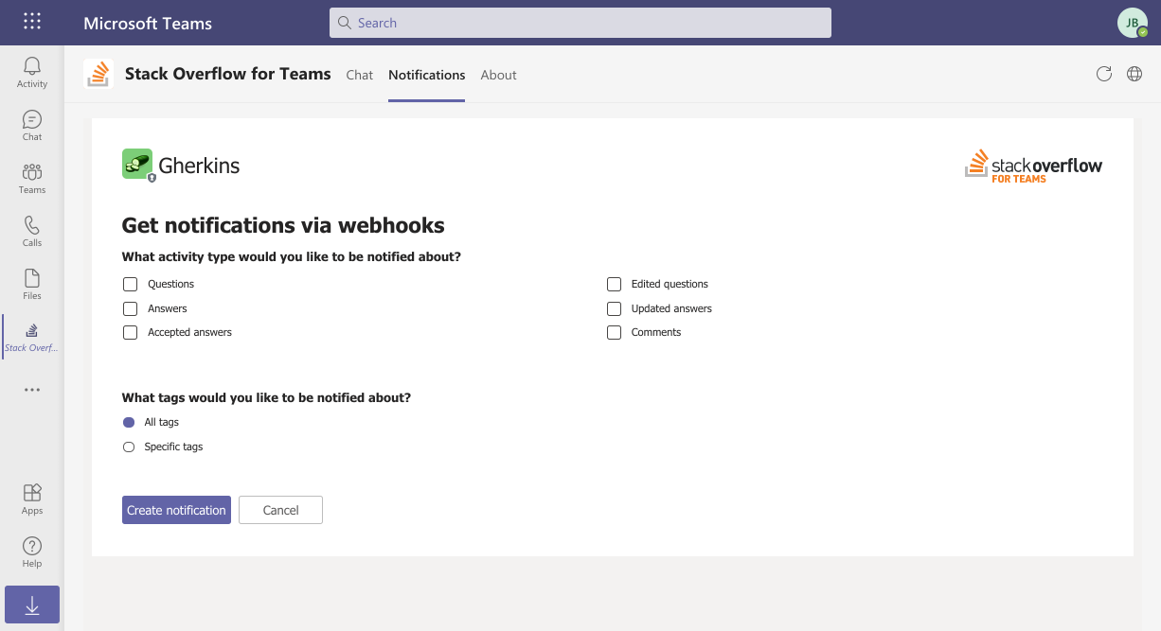Switch to the Chat tab
The width and height of the screenshot is (1161, 631).
pos(360,75)
